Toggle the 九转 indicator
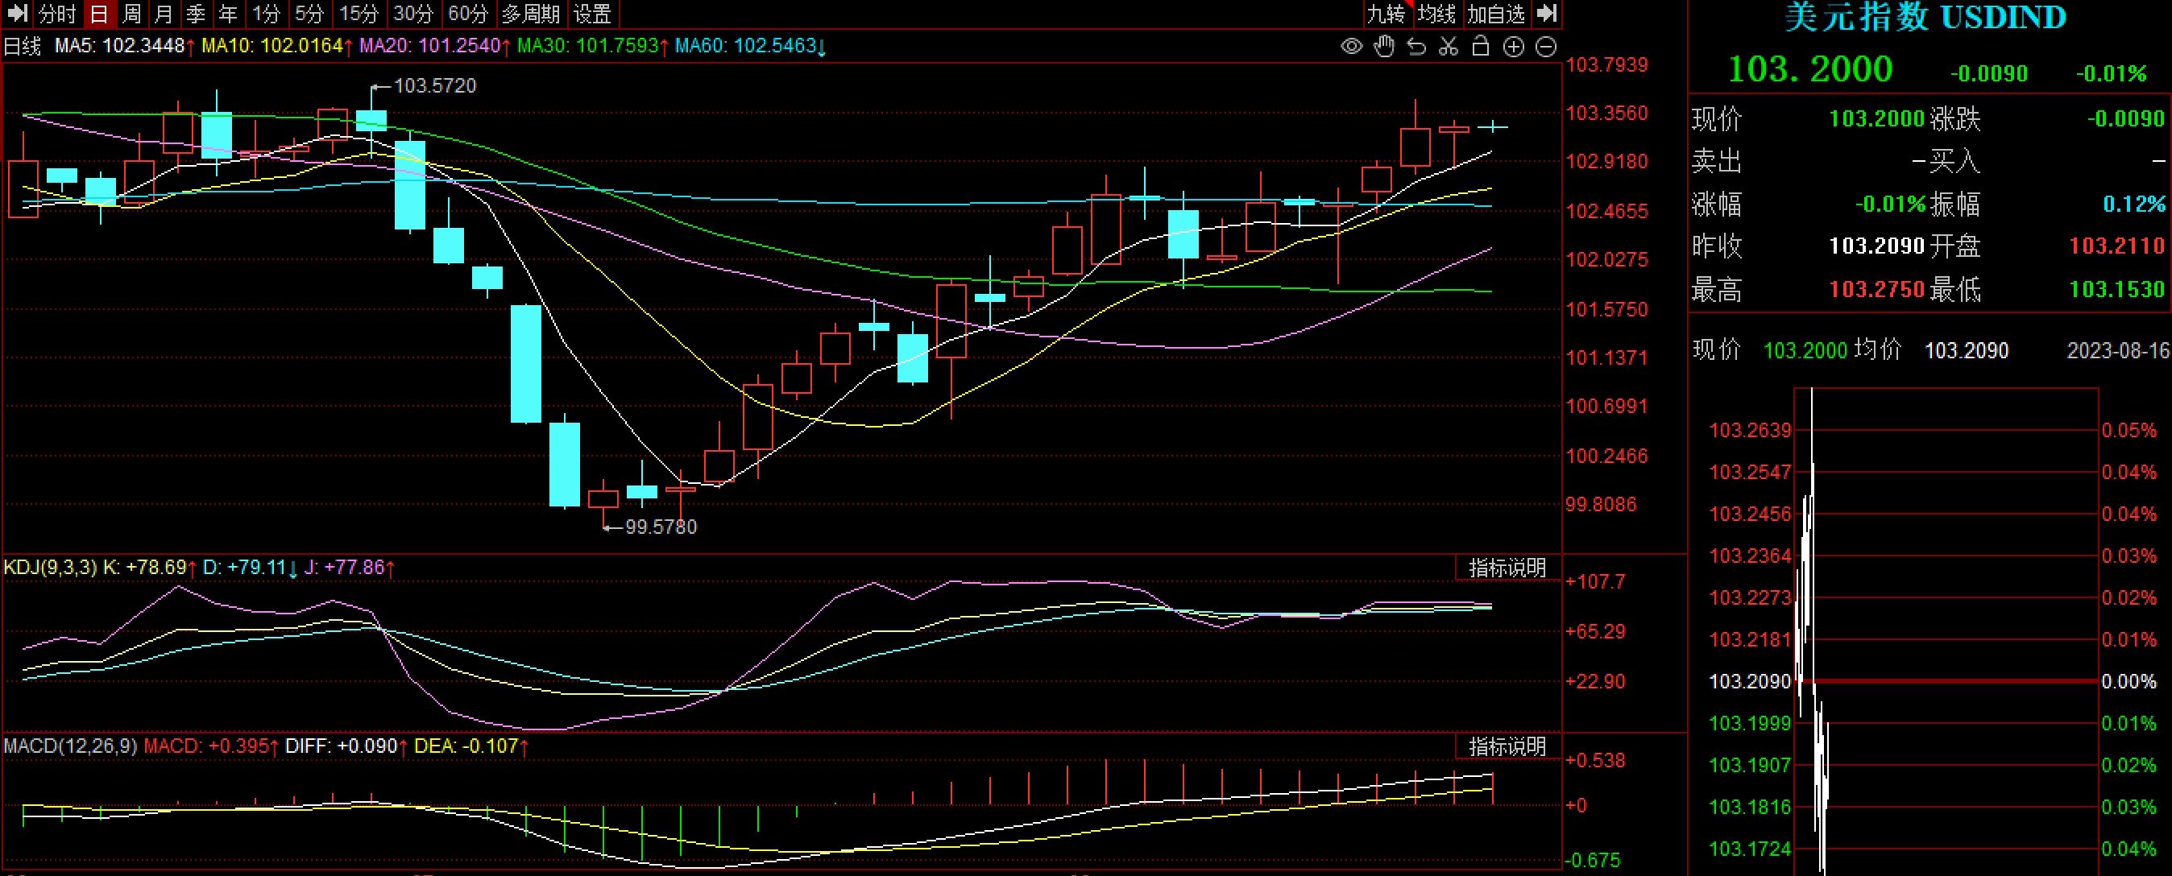 pos(1387,14)
